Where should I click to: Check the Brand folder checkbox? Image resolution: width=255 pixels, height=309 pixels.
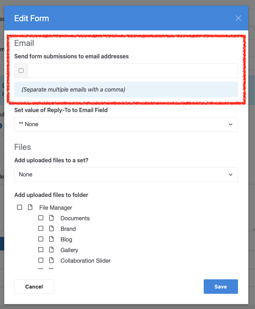coord(41,229)
